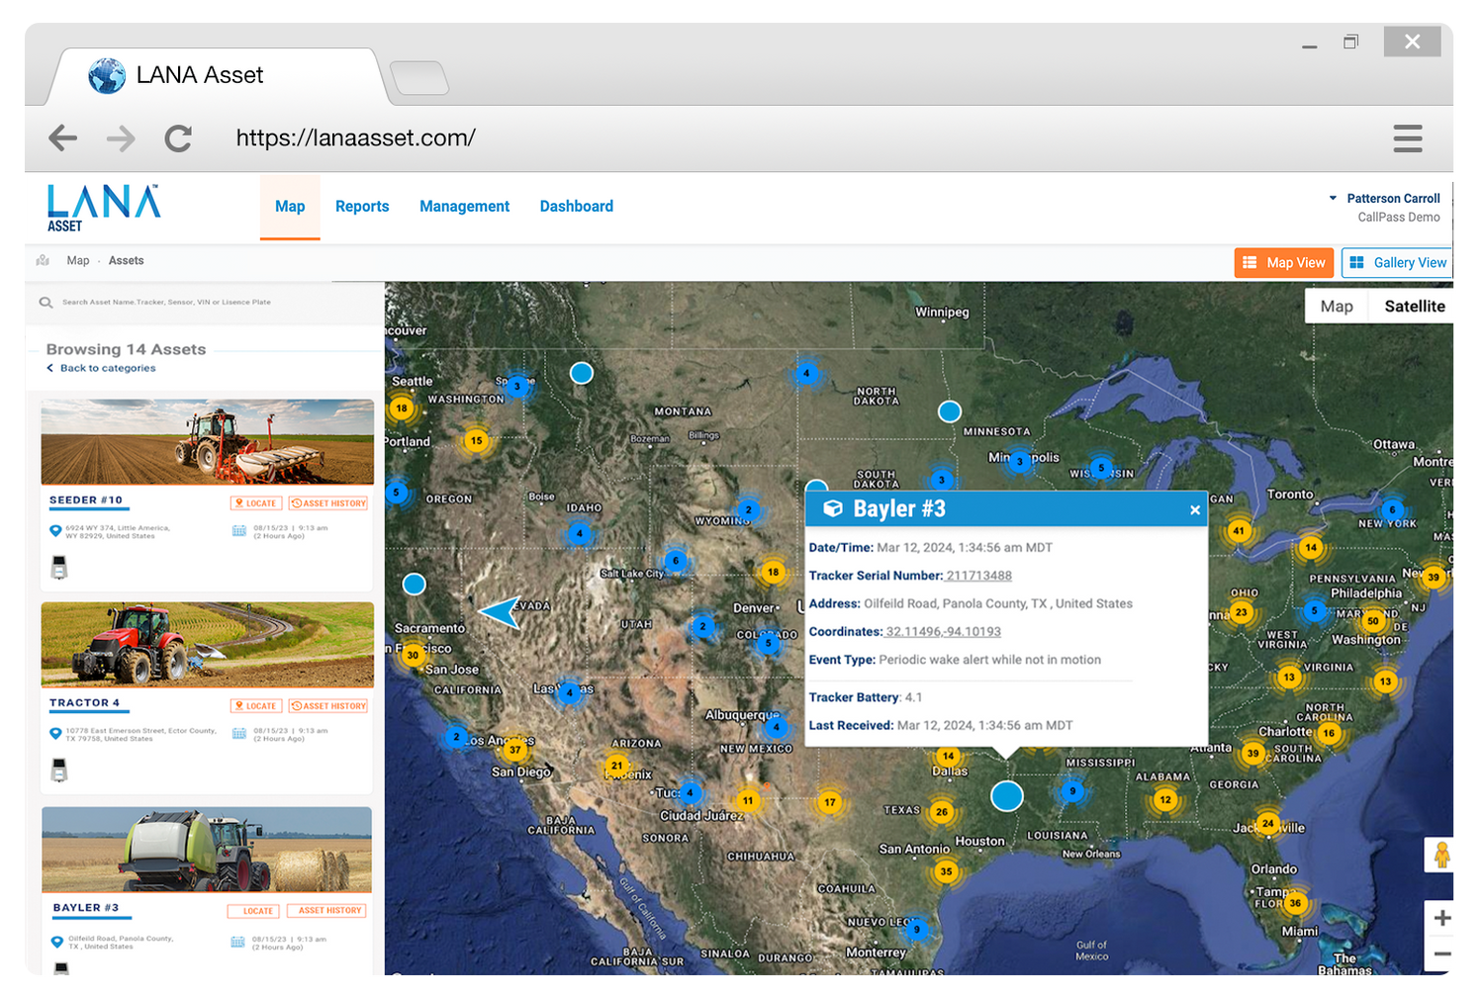Click Locate button for Seeder #10
Image resolution: width=1484 pixels, height=999 pixels.
256,503
